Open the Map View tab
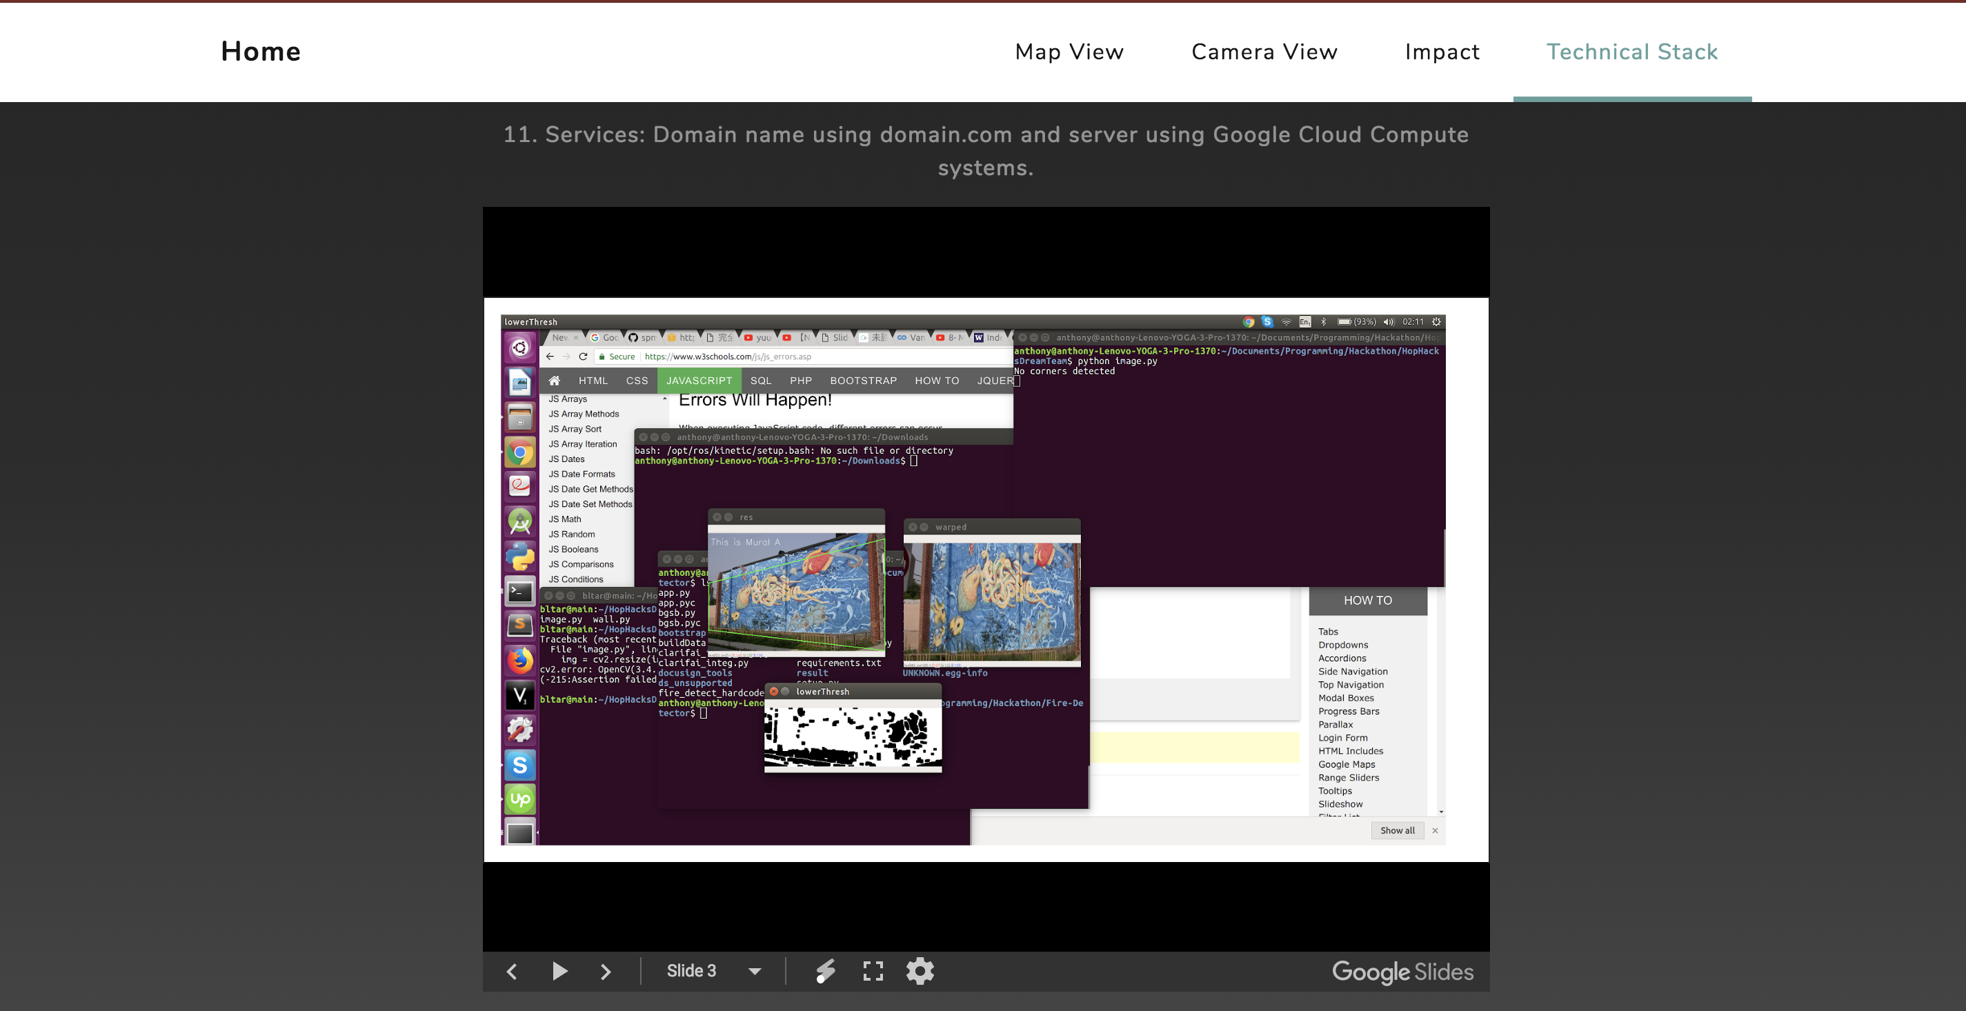This screenshot has width=1966, height=1011. coord(1069,52)
